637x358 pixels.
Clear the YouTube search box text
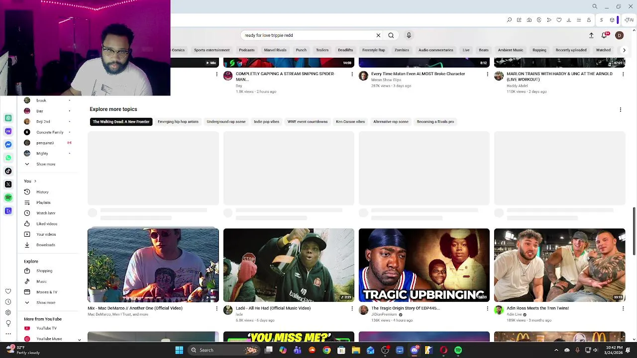[378, 35]
